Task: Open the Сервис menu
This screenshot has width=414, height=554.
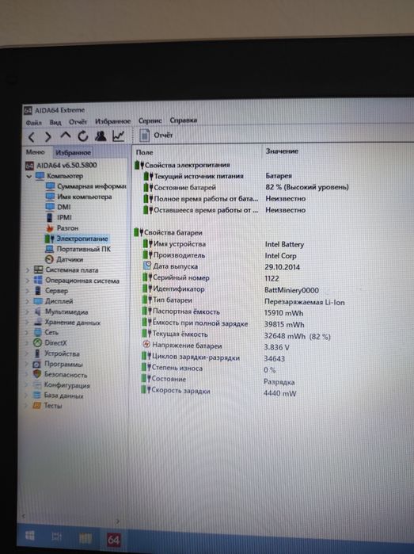Action: 150,120
